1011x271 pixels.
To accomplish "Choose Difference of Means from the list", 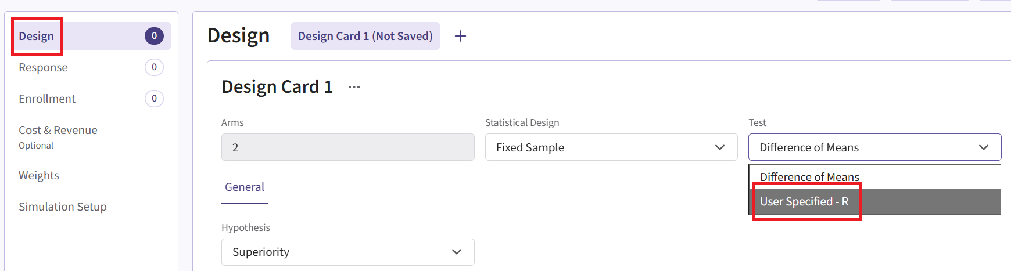I will point(809,177).
